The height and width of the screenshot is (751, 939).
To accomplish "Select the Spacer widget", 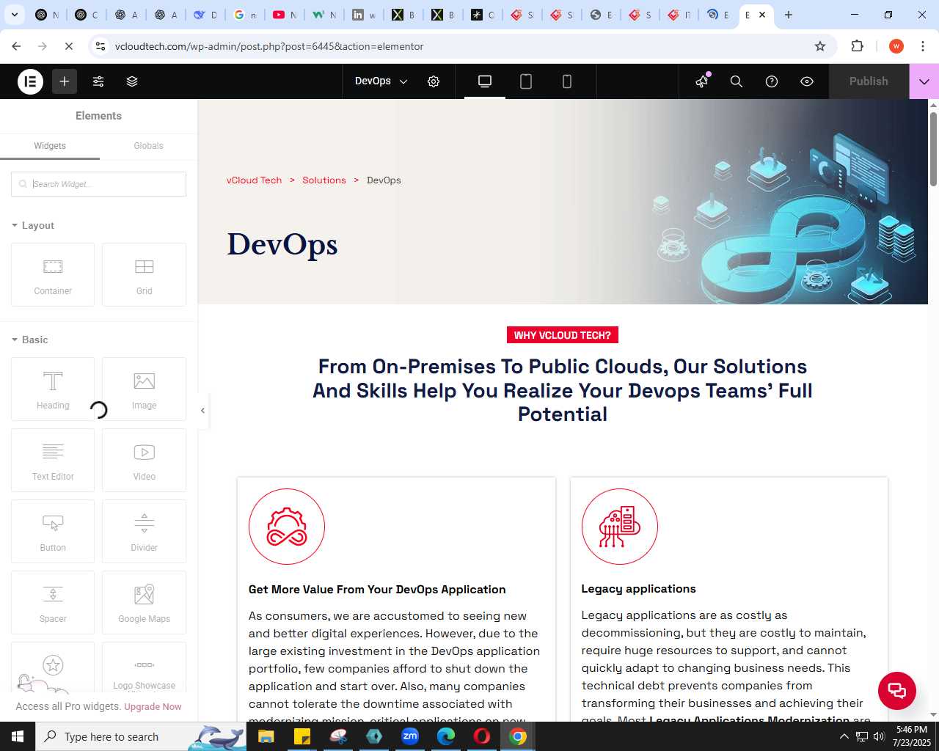I will click(53, 603).
